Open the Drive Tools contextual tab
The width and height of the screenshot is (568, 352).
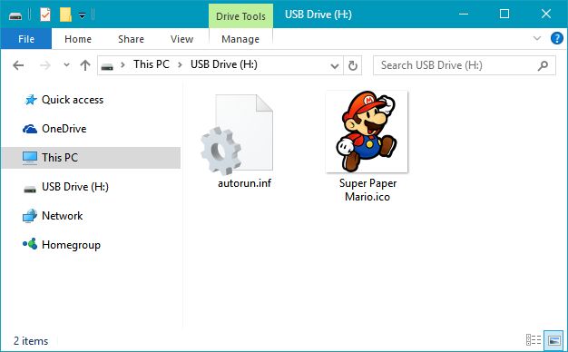click(x=240, y=16)
